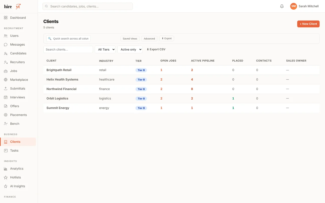325x203 pixels.
Task: Open the Orbit Logistics client
Action: [x=57, y=98]
